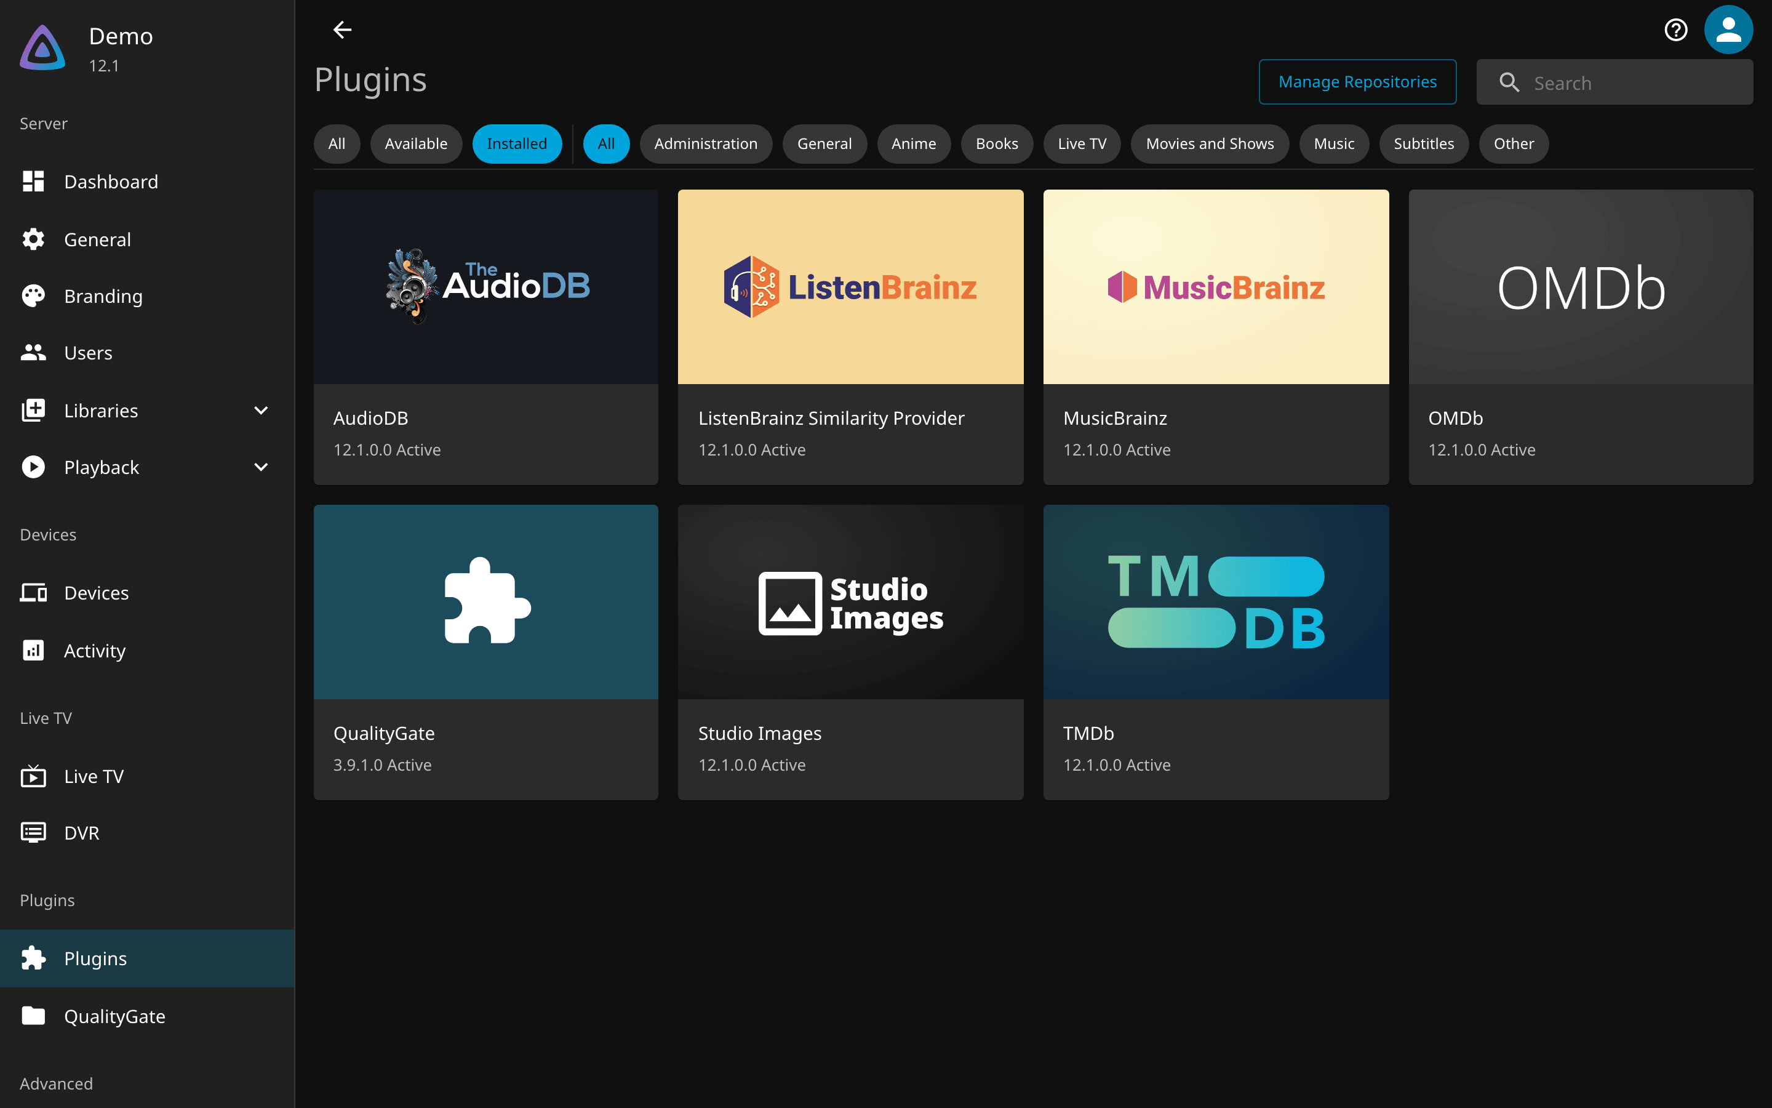
Task: Select the gray All status filter
Action: [x=337, y=143]
